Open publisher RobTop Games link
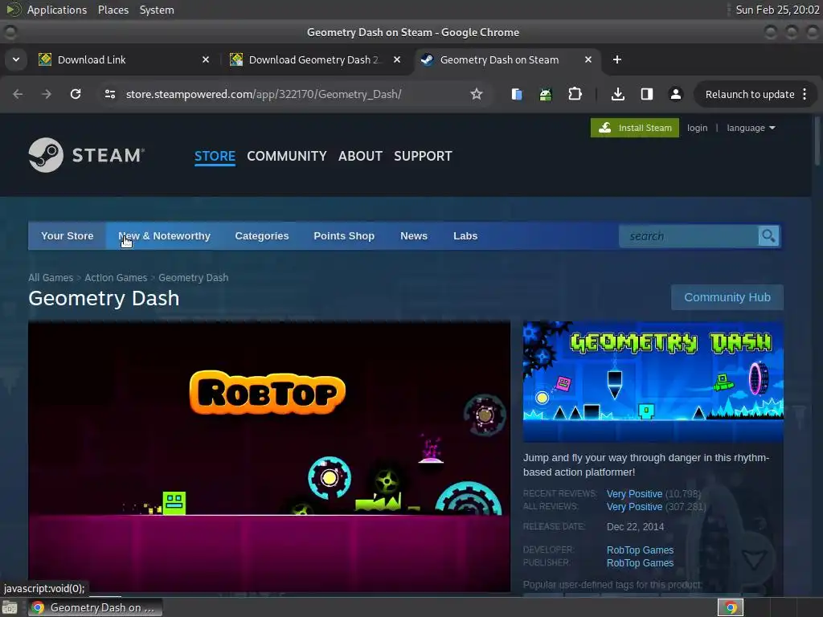Screen dimensions: 823x617 click(640, 563)
